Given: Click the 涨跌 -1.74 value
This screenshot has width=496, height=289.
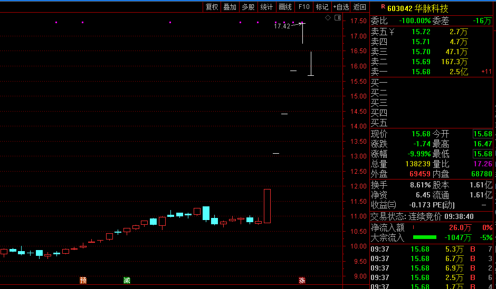Looking at the screenshot, I should [x=422, y=144].
